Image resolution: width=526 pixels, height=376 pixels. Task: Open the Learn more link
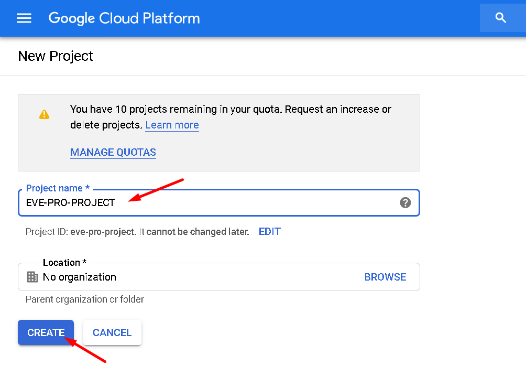pyautogui.click(x=172, y=125)
